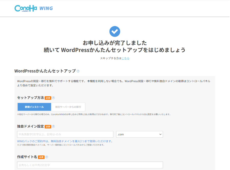The width and height of the screenshot is (230, 170).
Task: Click the 必須 badge beside 作成サイト名
Action: point(41,157)
